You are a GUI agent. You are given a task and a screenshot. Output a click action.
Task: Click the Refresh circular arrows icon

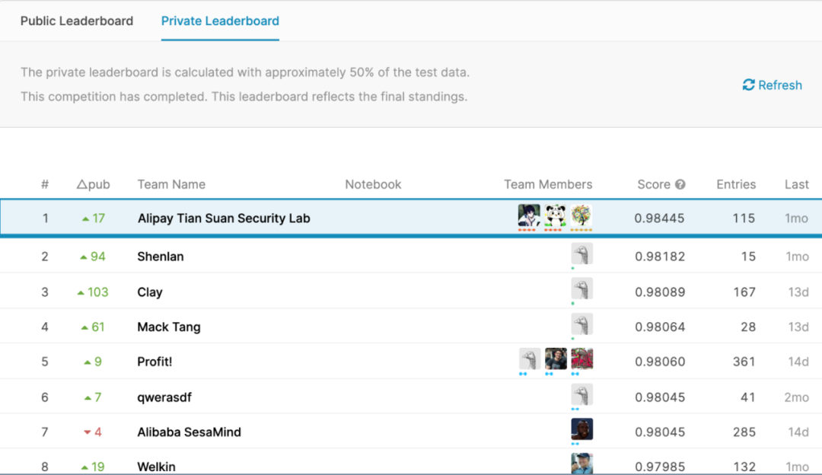coord(748,85)
